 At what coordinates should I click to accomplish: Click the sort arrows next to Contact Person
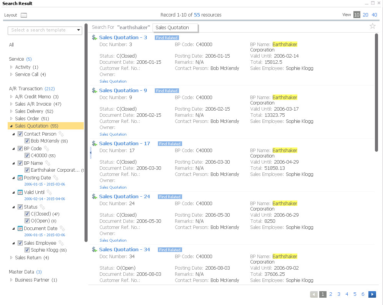pyautogui.click(x=61, y=134)
